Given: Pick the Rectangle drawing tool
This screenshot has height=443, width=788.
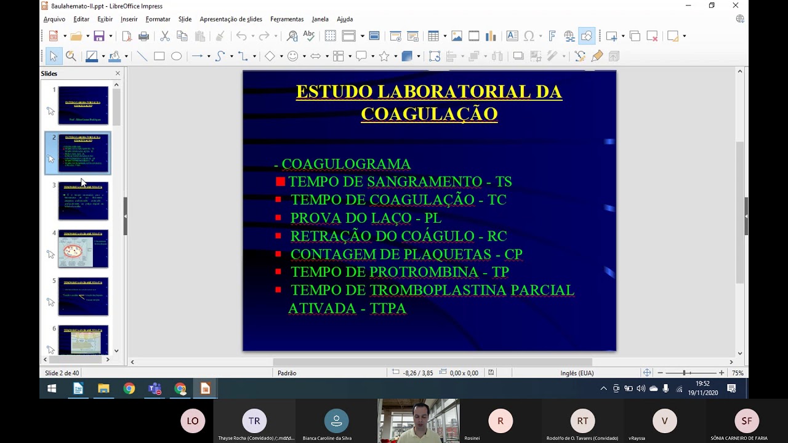Looking at the screenshot, I should click(x=159, y=56).
